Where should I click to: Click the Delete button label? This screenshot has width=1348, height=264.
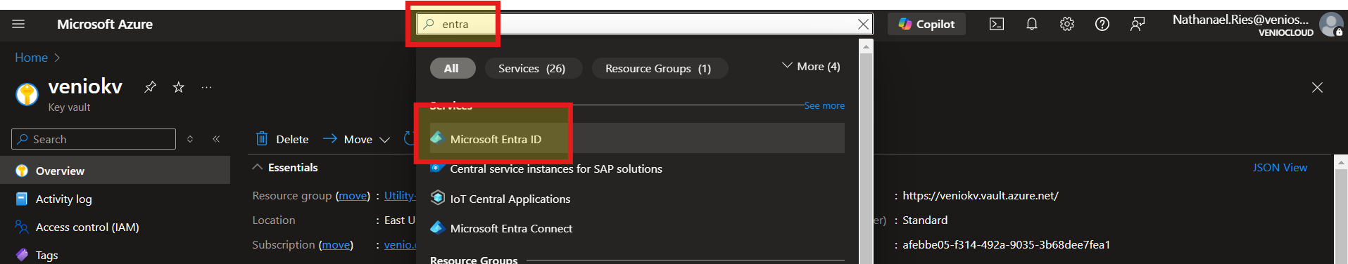pos(292,139)
